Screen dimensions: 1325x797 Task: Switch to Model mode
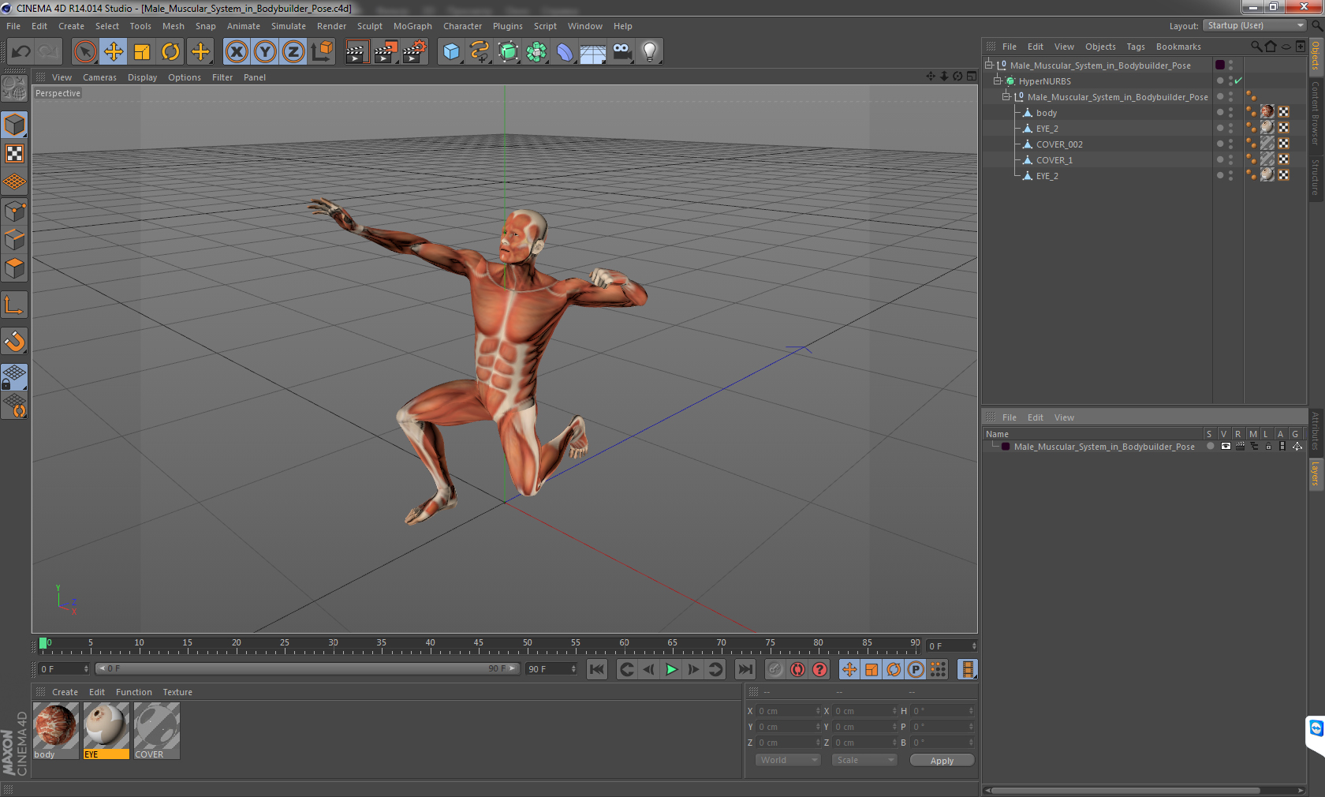click(x=14, y=125)
